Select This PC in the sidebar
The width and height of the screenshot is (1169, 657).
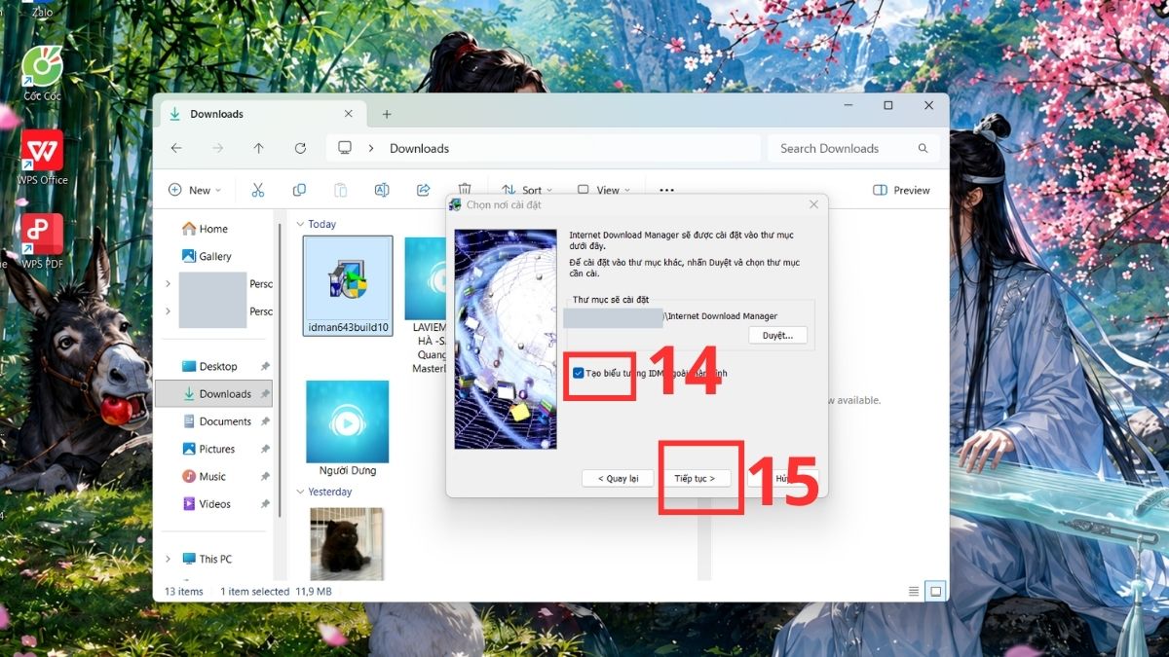[207, 559]
